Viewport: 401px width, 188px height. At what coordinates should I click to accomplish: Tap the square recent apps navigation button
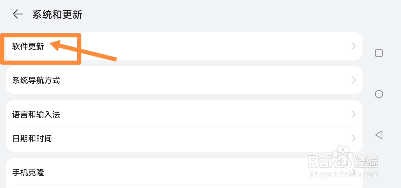379,53
